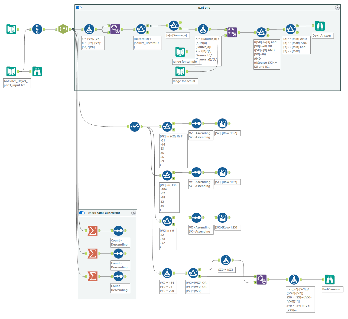Open the Filter tool with [VZ] in (-20,10,11 condition
The height and width of the screenshot is (319, 348).
point(168,127)
